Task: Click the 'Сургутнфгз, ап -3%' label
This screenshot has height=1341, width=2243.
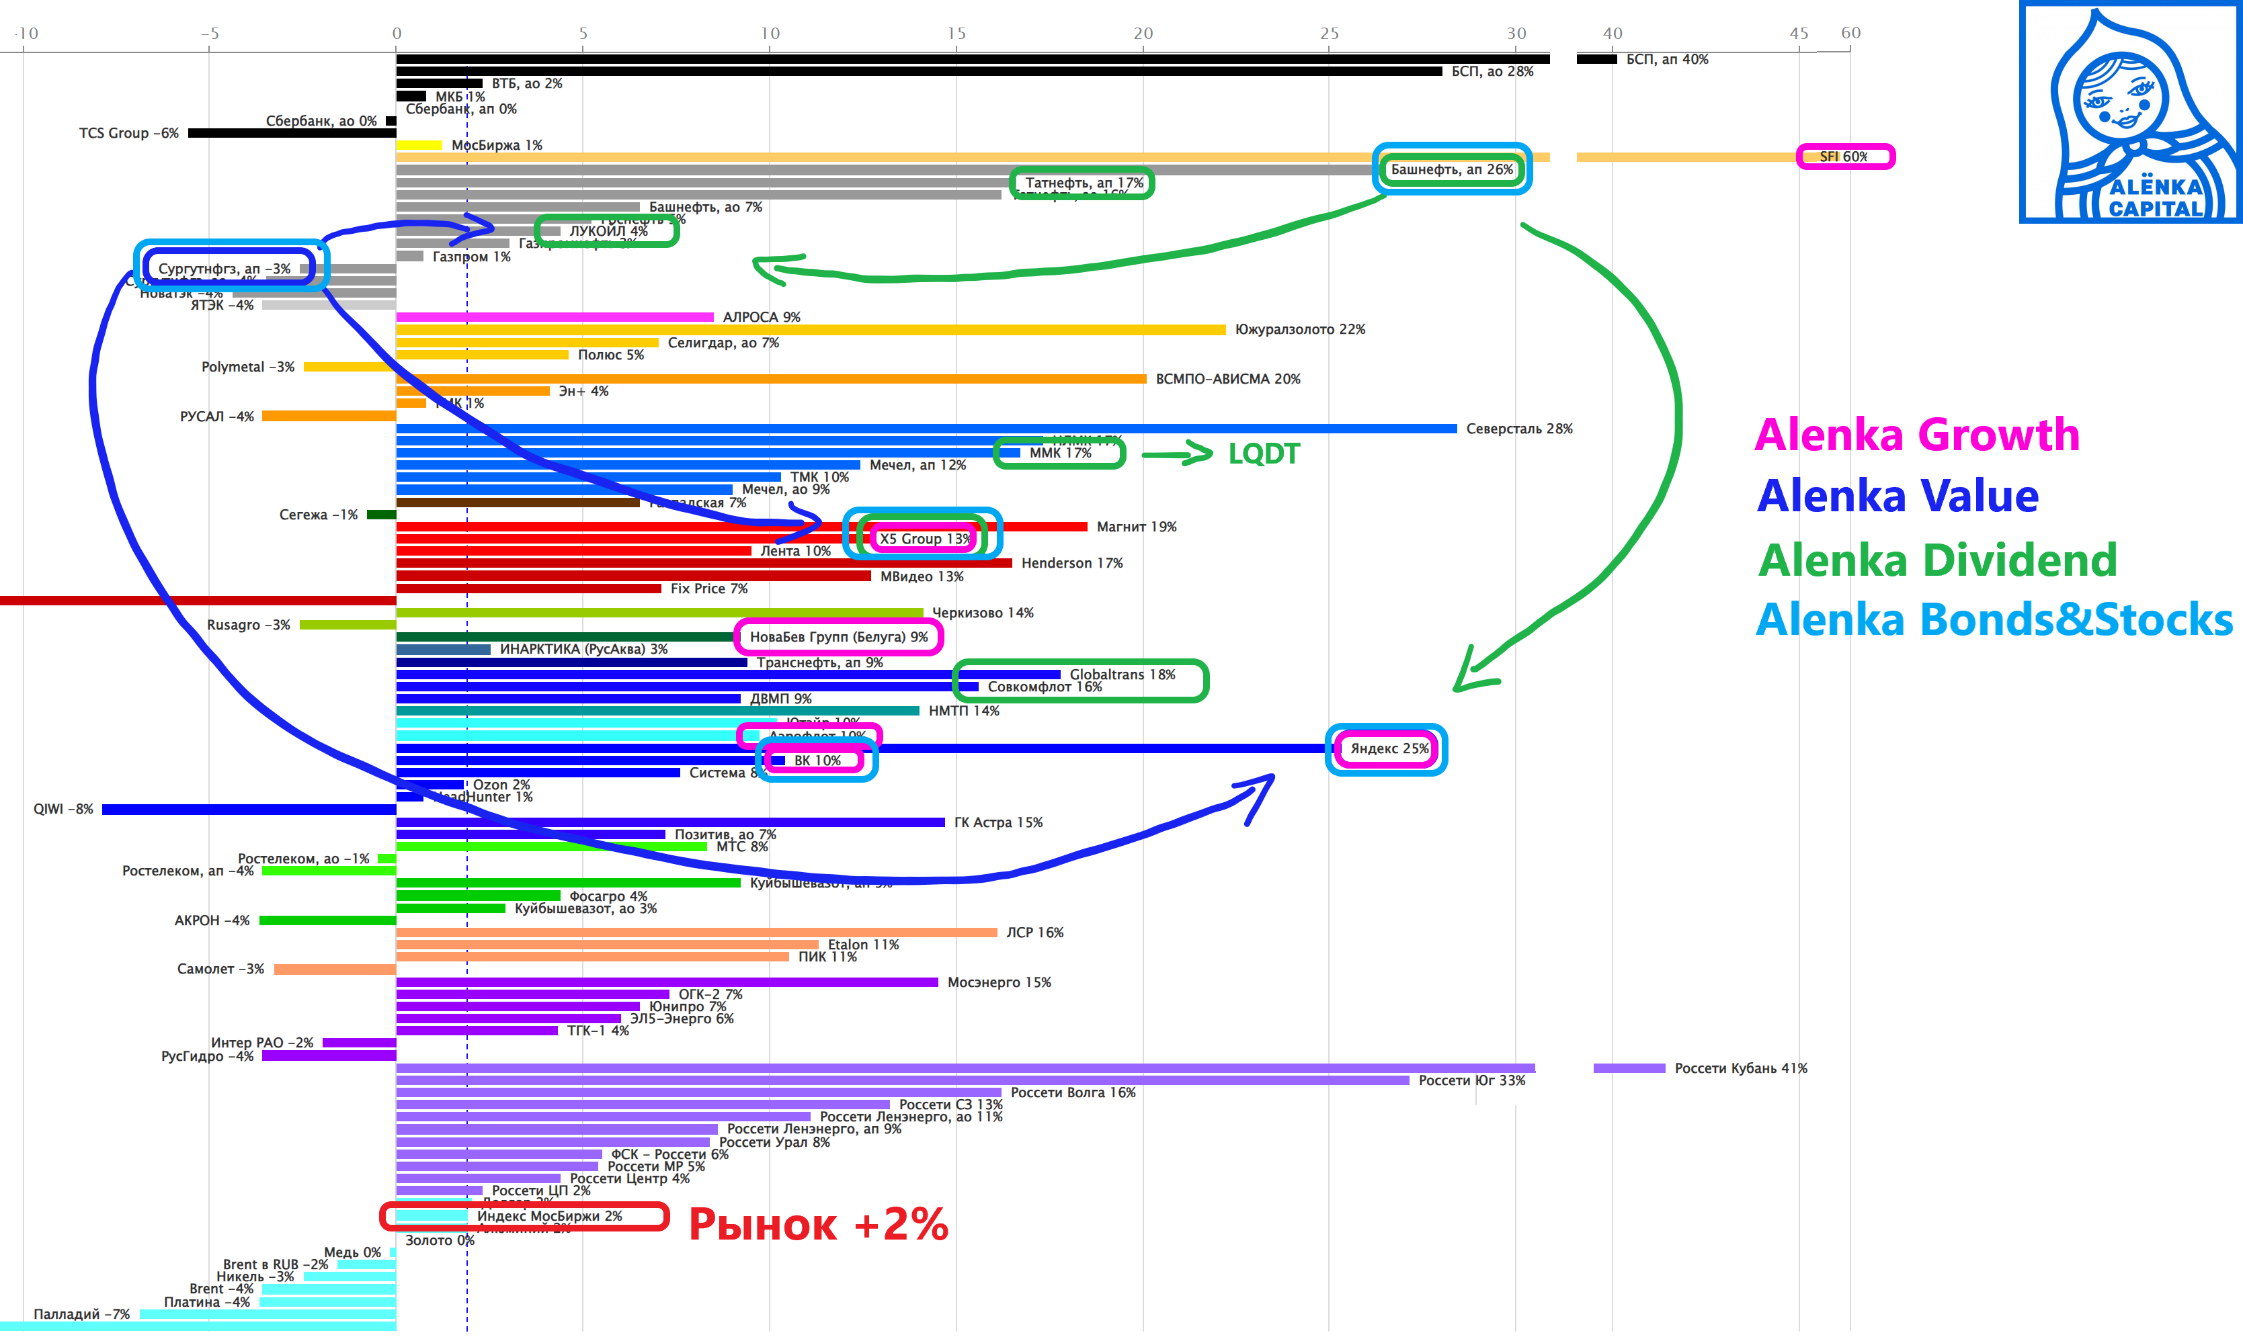Action: (225, 268)
